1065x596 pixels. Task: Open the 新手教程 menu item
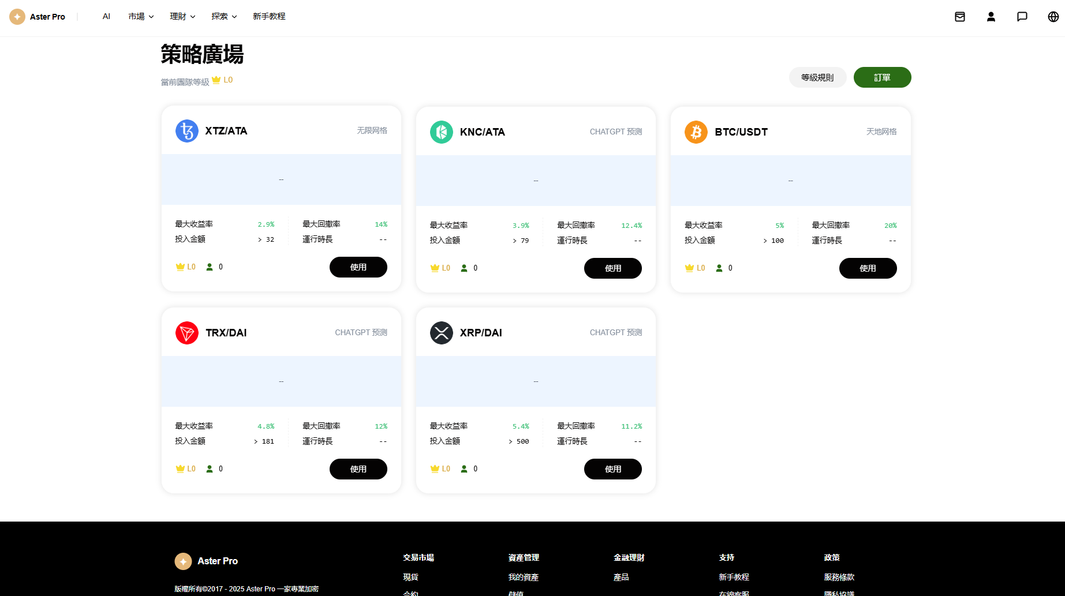point(269,17)
